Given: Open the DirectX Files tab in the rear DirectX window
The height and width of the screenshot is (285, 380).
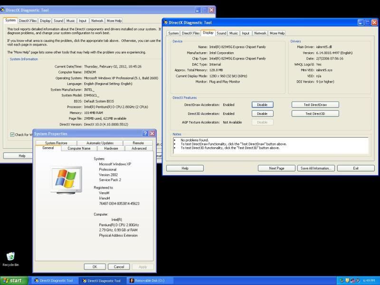Looking at the screenshot, I should coord(28,21).
